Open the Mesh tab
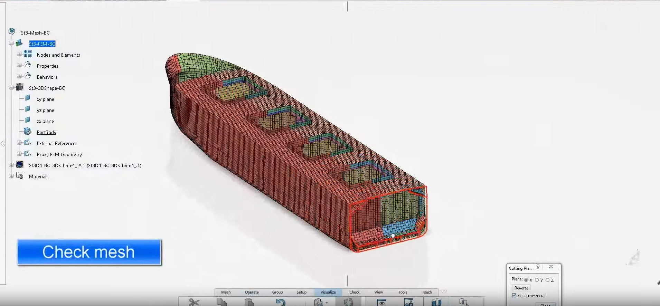660x306 pixels. click(x=226, y=292)
